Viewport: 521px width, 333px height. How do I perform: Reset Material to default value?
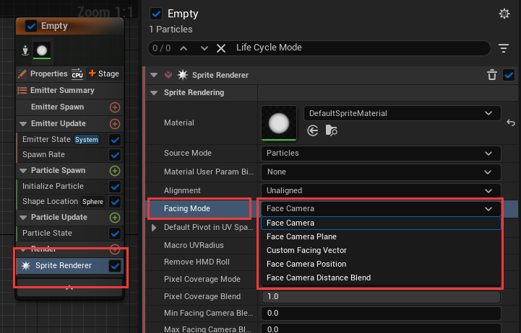(511, 123)
